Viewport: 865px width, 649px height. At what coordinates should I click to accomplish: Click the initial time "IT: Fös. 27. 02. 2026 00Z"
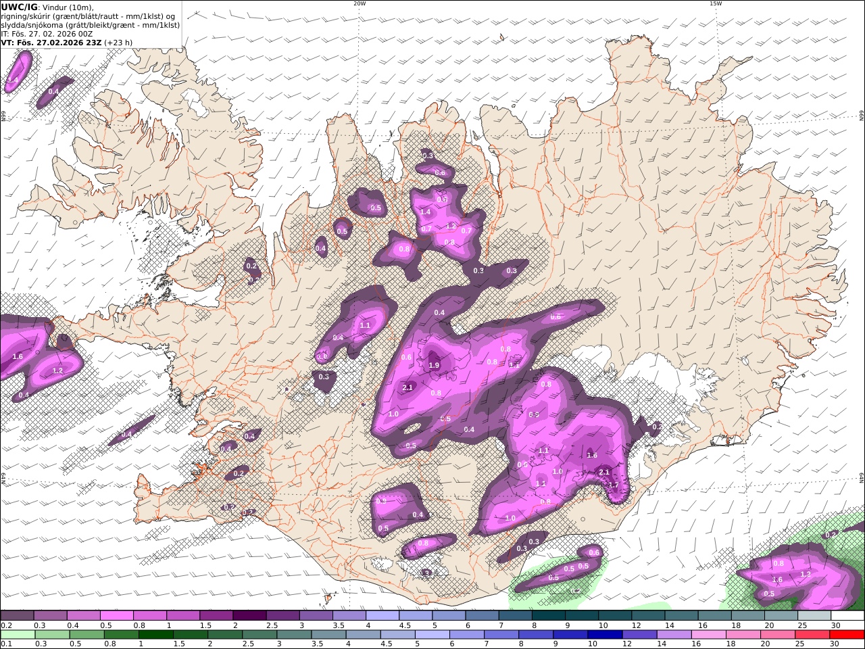click(47, 33)
